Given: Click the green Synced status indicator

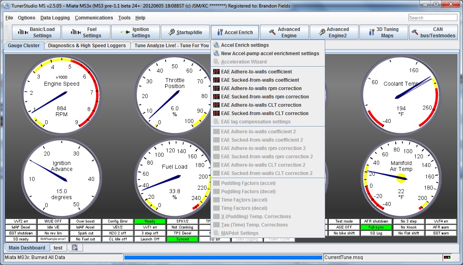Looking at the screenshot, I should pos(182,239).
